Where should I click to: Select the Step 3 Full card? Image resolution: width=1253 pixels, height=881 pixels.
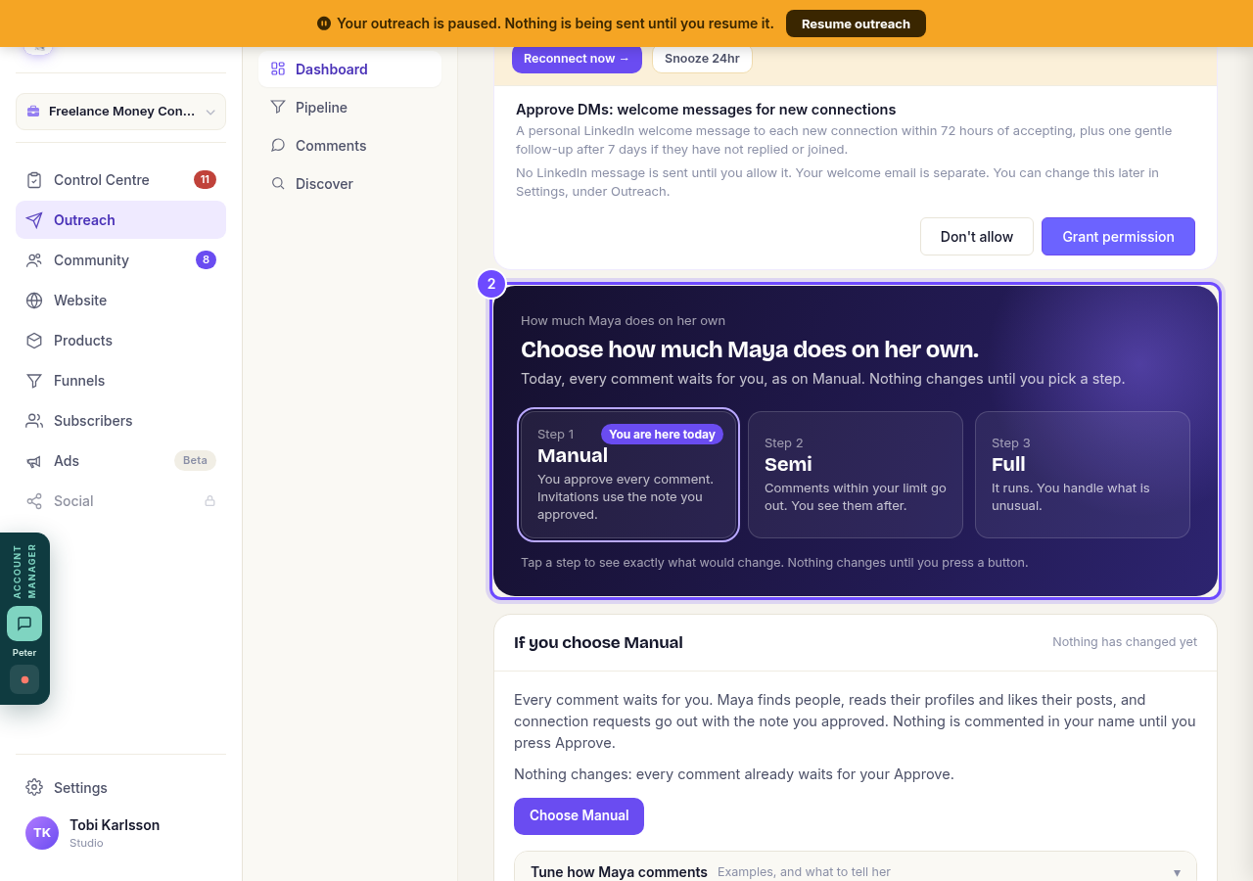(x=1083, y=475)
